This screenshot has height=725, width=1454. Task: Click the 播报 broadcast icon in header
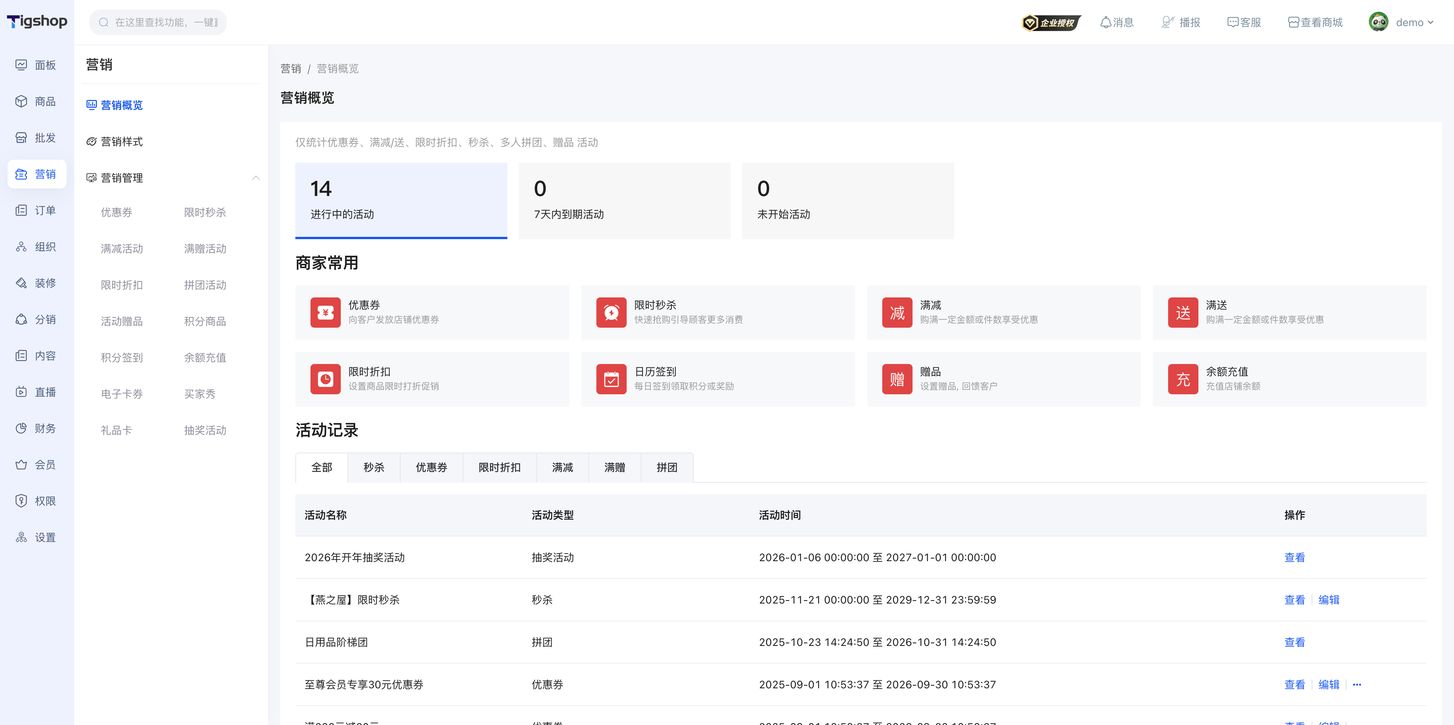click(1167, 23)
